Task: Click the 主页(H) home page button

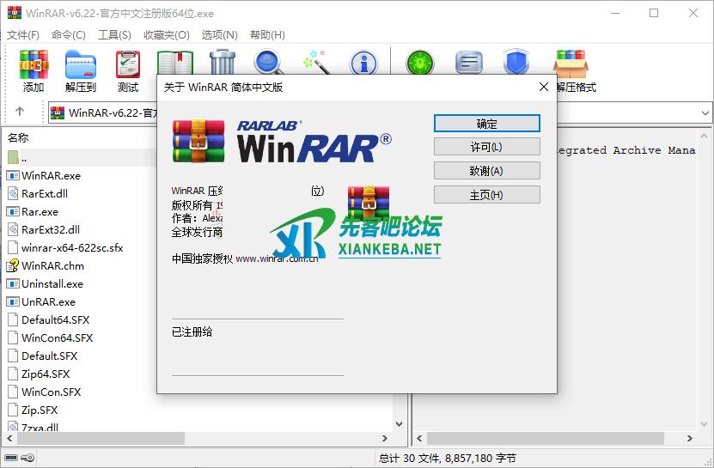Action: (x=486, y=195)
